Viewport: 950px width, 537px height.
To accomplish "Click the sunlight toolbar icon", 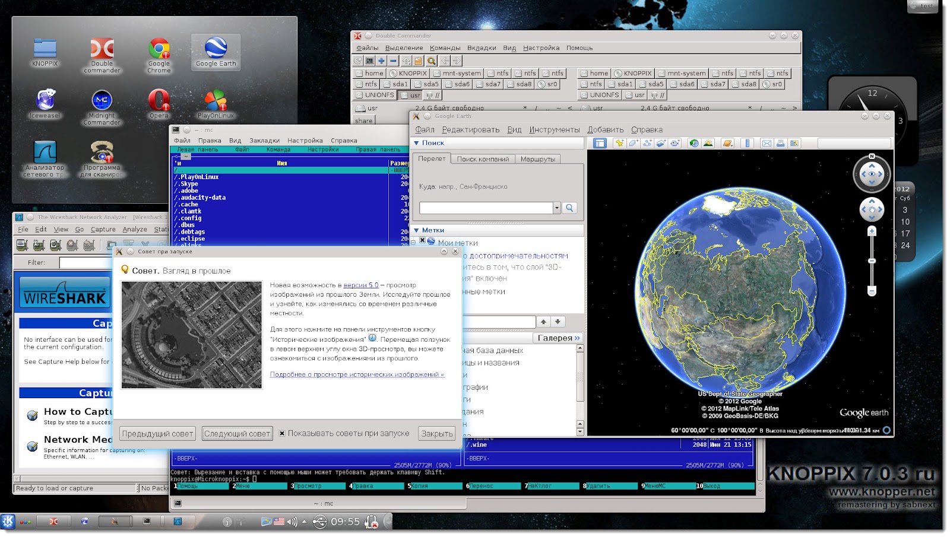I will coord(708,143).
